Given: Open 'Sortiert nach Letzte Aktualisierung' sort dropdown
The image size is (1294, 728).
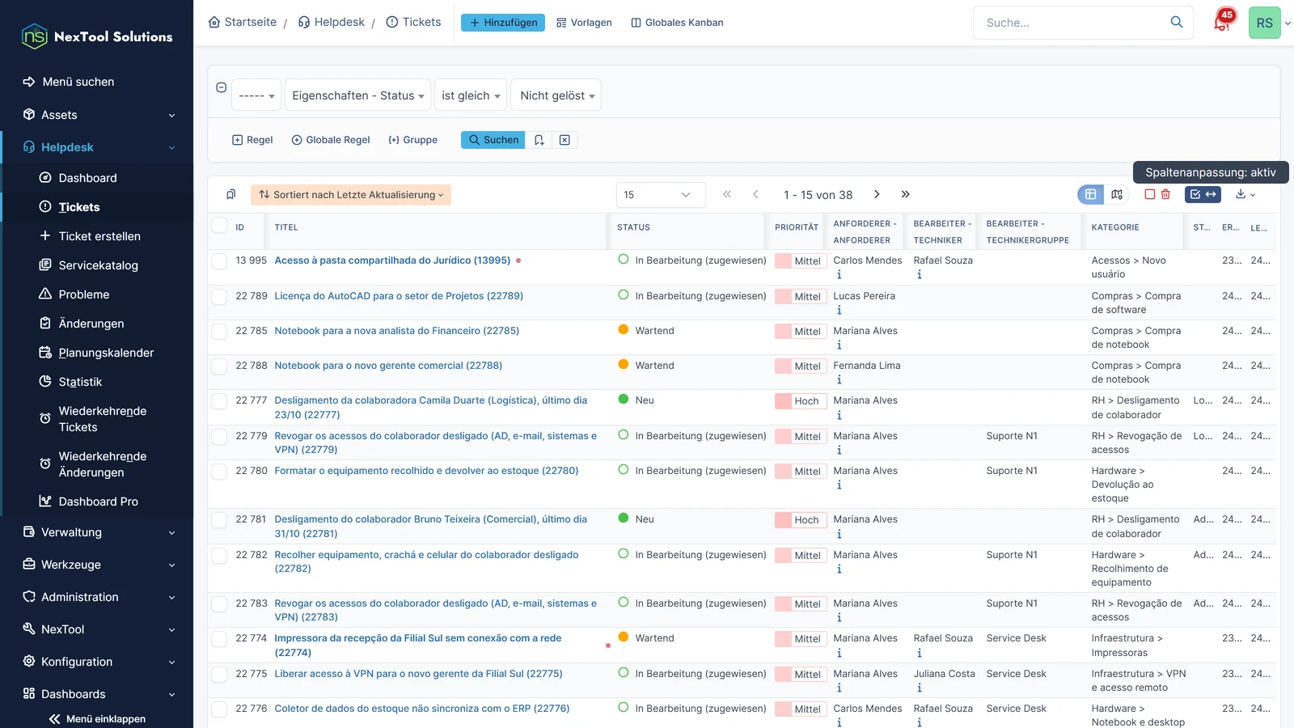Looking at the screenshot, I should [351, 195].
